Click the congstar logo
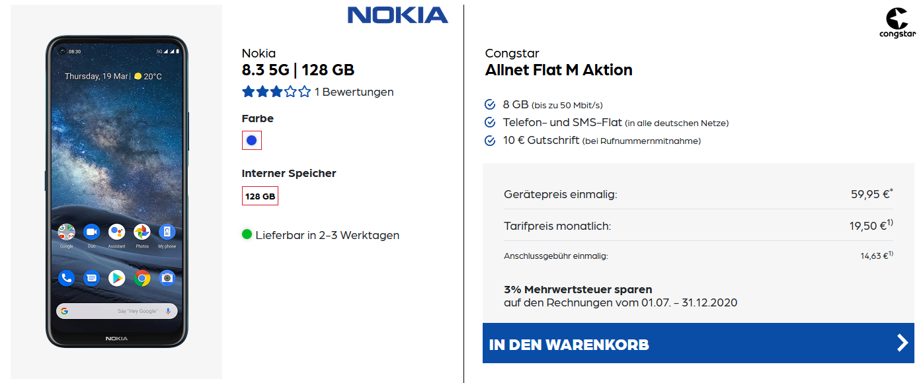923x383 pixels. [x=897, y=22]
